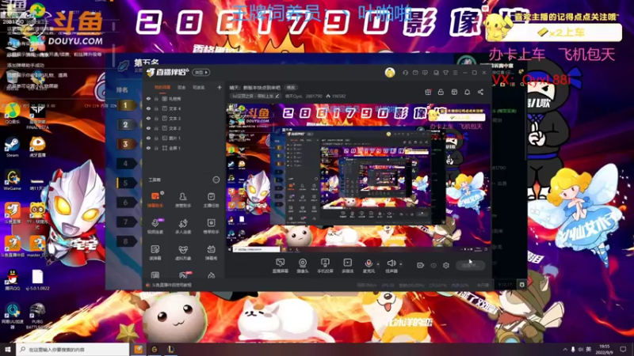Add a screen capture source via 直播屏幕
This screenshot has height=356, width=634.
click(x=281, y=266)
